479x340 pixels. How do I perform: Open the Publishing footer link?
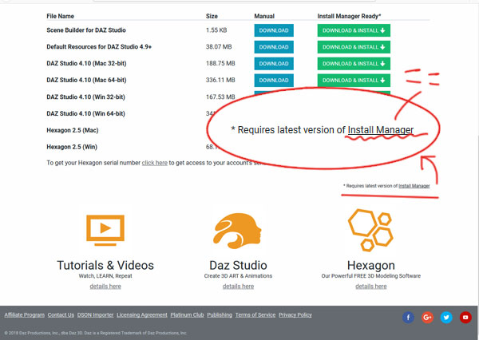click(x=220, y=315)
